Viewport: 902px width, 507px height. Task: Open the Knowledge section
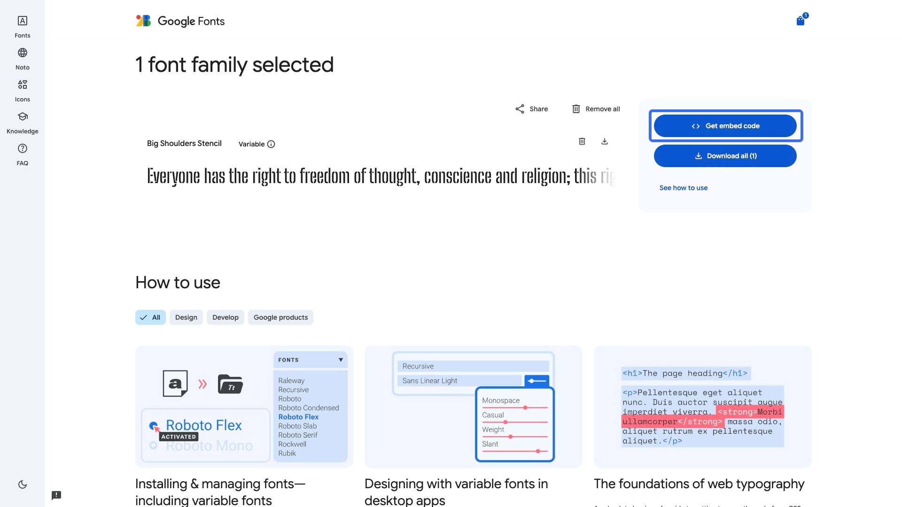(x=23, y=122)
